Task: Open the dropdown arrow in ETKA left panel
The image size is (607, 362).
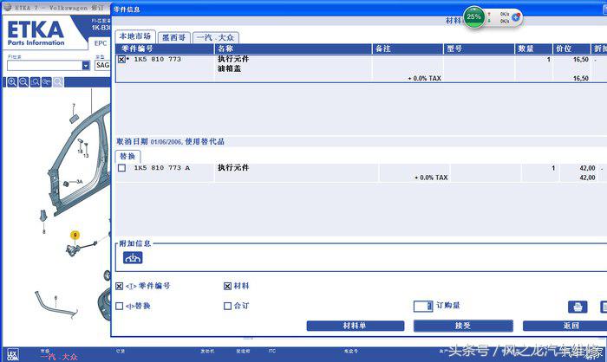Action: 86,66
